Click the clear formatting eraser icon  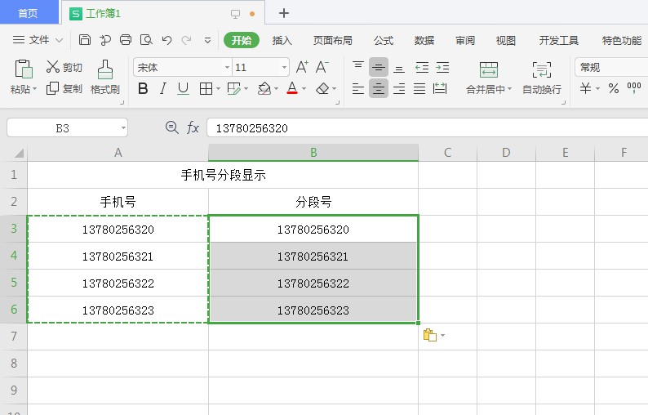(322, 88)
